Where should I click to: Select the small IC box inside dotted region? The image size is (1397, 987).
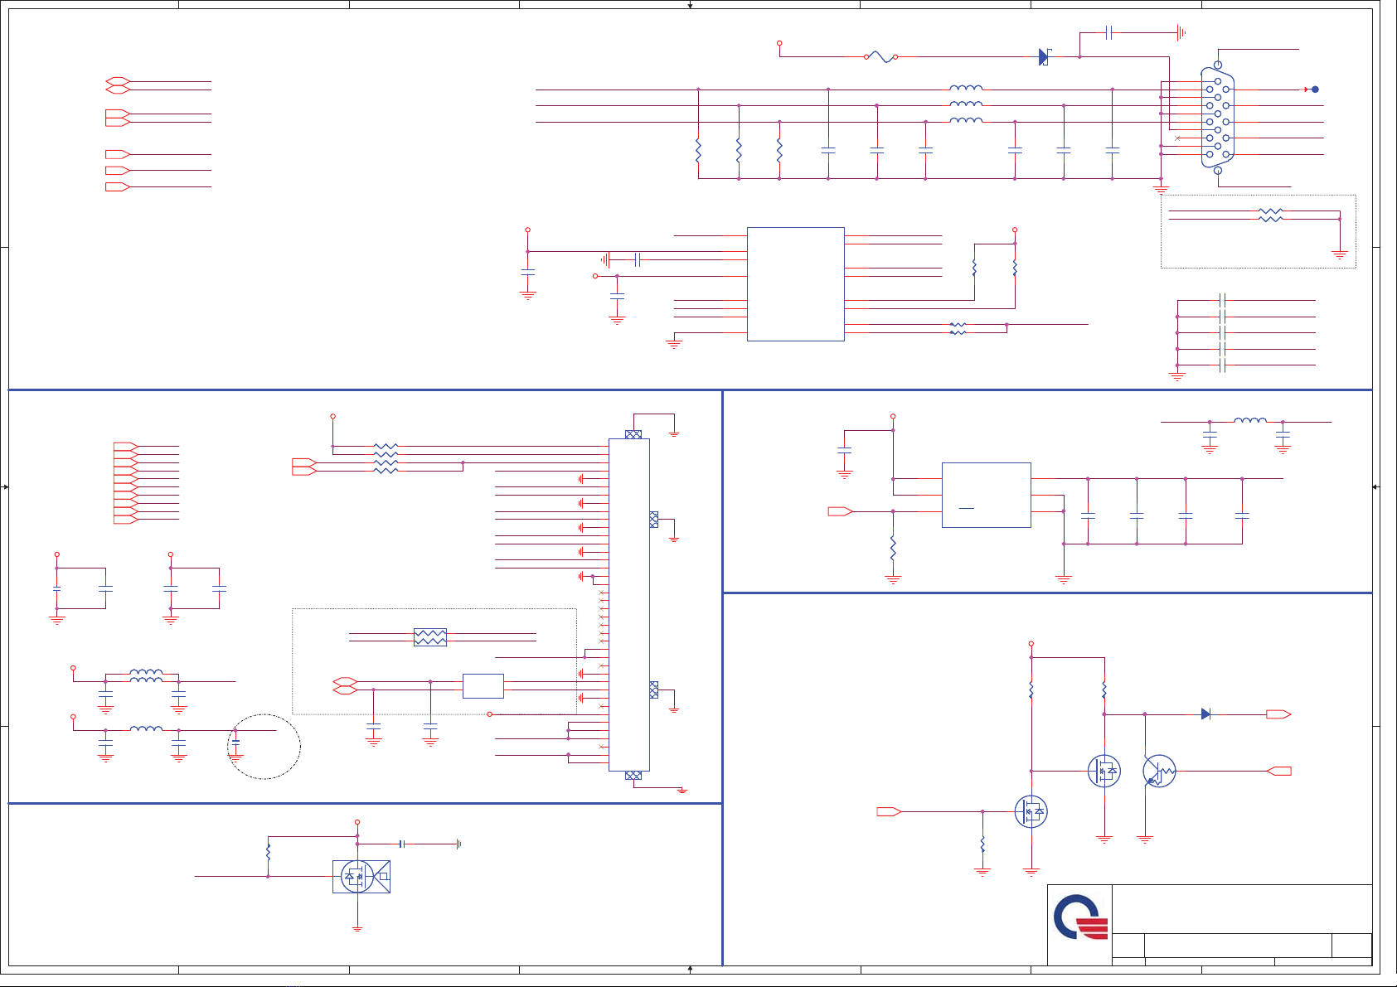tap(483, 685)
